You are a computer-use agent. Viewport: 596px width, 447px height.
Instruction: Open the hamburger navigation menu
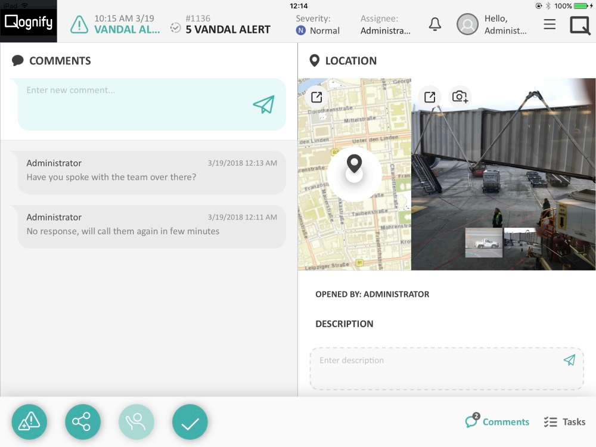(x=549, y=24)
